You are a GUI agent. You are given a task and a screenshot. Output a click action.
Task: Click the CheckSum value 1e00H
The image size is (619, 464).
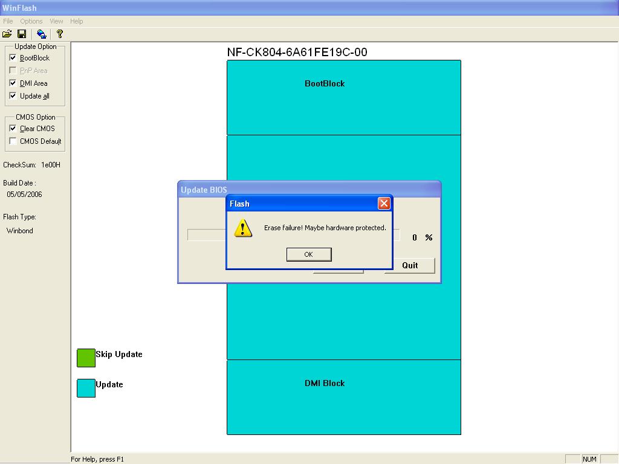click(x=51, y=165)
